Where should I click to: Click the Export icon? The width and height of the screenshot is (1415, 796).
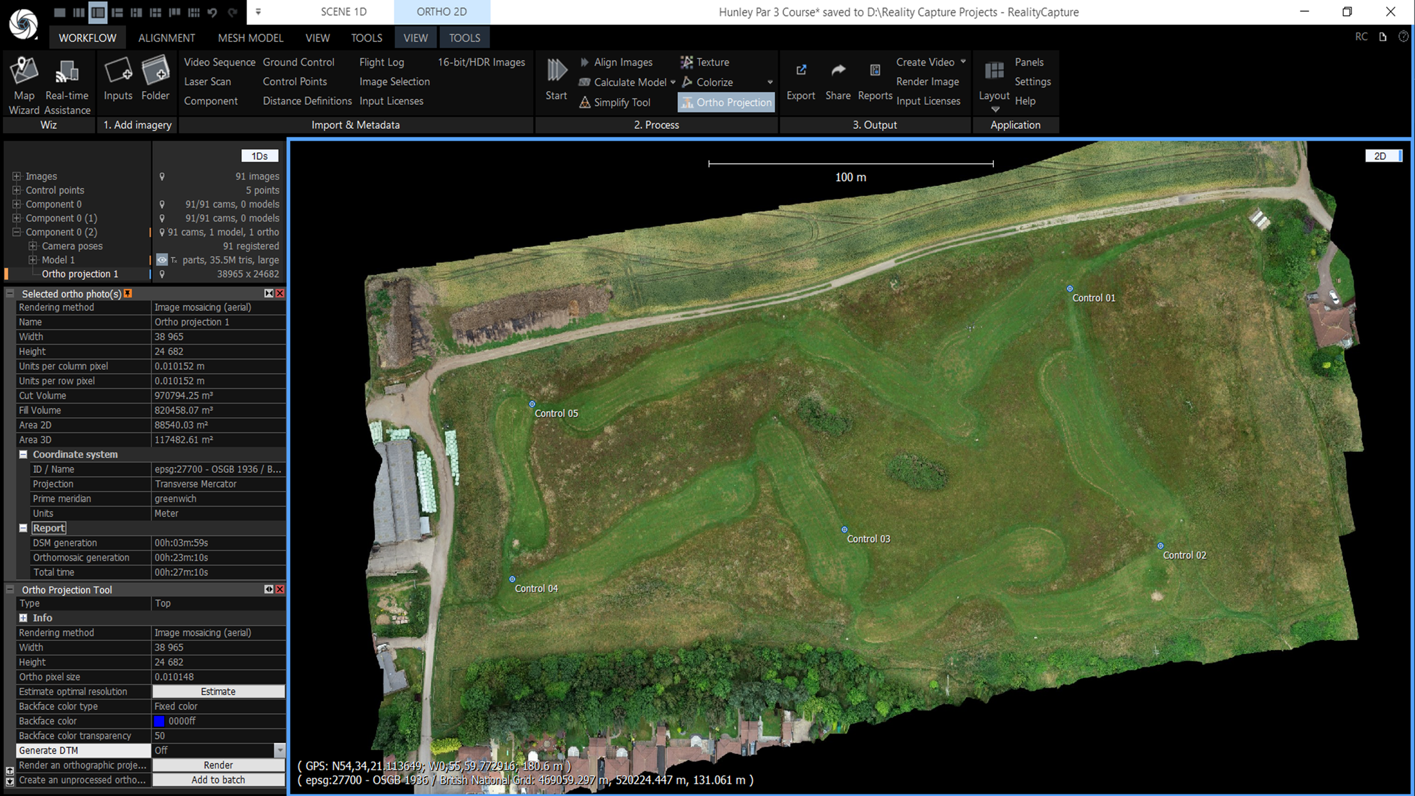pyautogui.click(x=801, y=70)
